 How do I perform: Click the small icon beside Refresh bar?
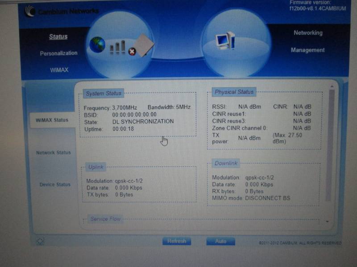40,241
